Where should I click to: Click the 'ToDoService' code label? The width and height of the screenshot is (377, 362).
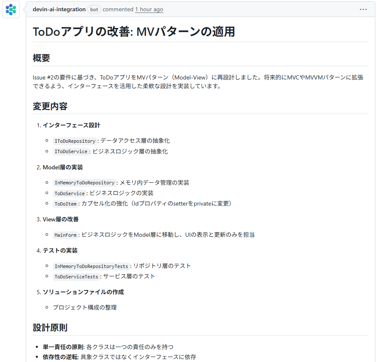[69, 193]
